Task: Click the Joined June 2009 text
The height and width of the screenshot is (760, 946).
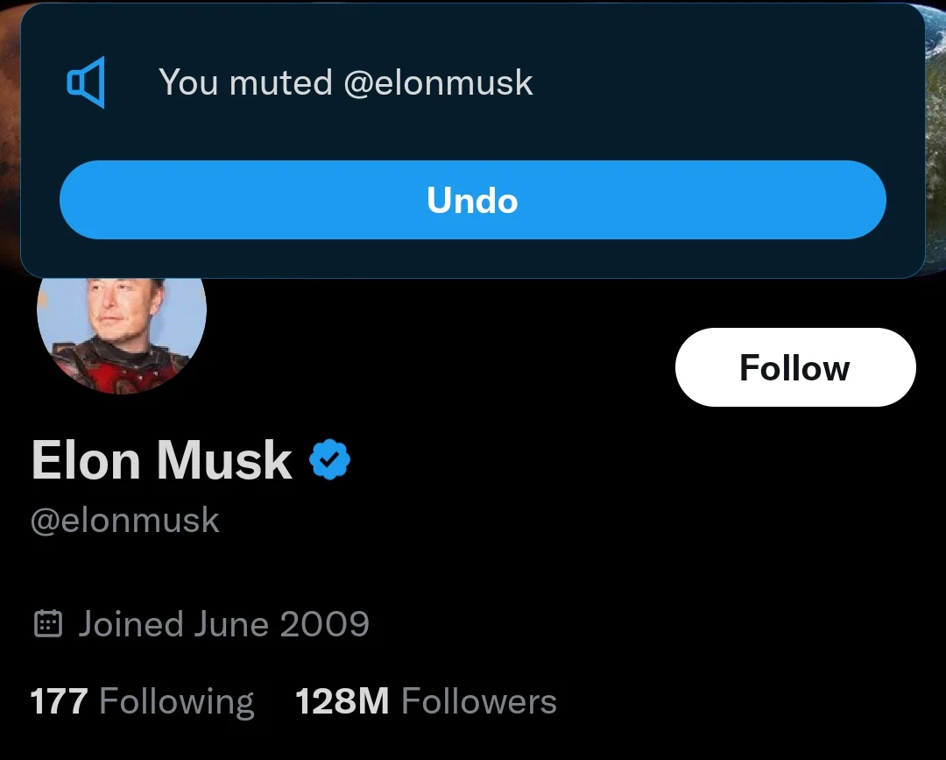Action: point(223,624)
